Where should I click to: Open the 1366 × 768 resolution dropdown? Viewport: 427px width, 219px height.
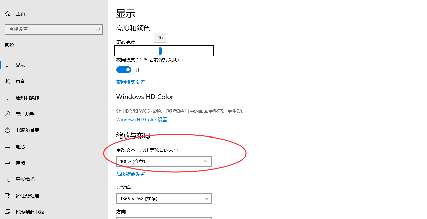coord(164,199)
